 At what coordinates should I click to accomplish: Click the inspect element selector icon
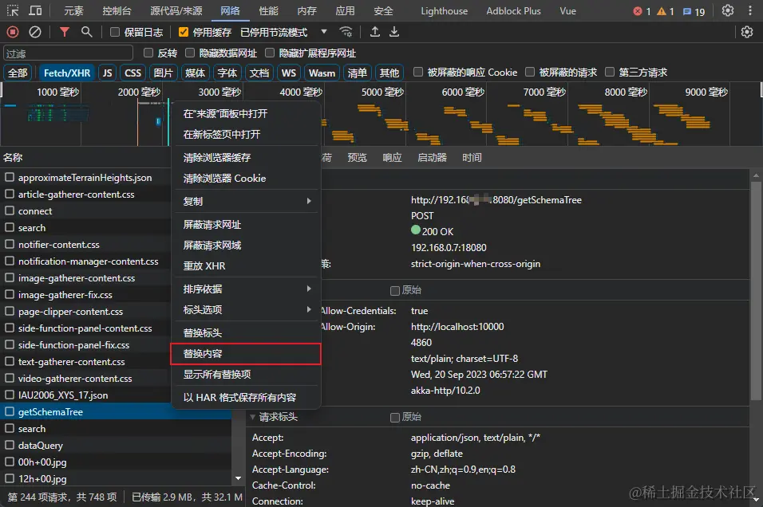(x=13, y=10)
